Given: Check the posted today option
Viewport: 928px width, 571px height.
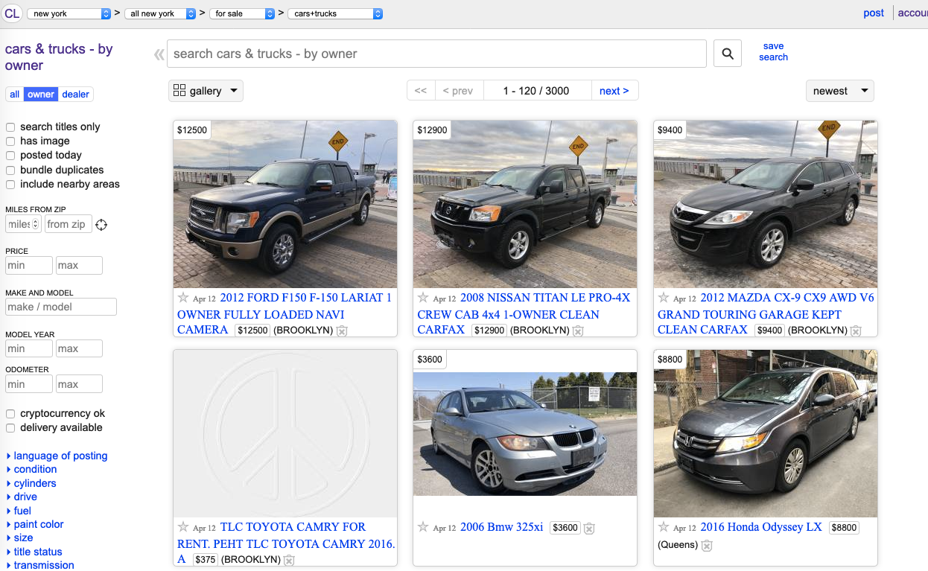Looking at the screenshot, I should tap(10, 156).
